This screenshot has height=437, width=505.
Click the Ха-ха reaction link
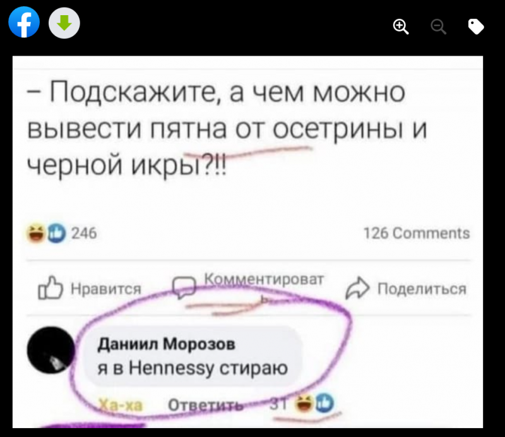tap(121, 405)
